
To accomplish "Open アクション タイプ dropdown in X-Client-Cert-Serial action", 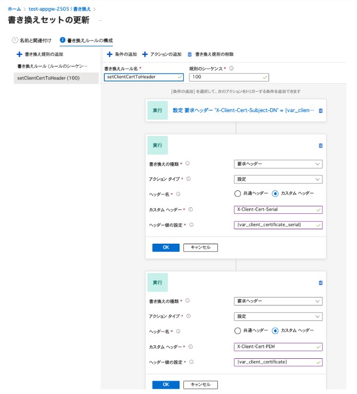I will click(x=278, y=180).
